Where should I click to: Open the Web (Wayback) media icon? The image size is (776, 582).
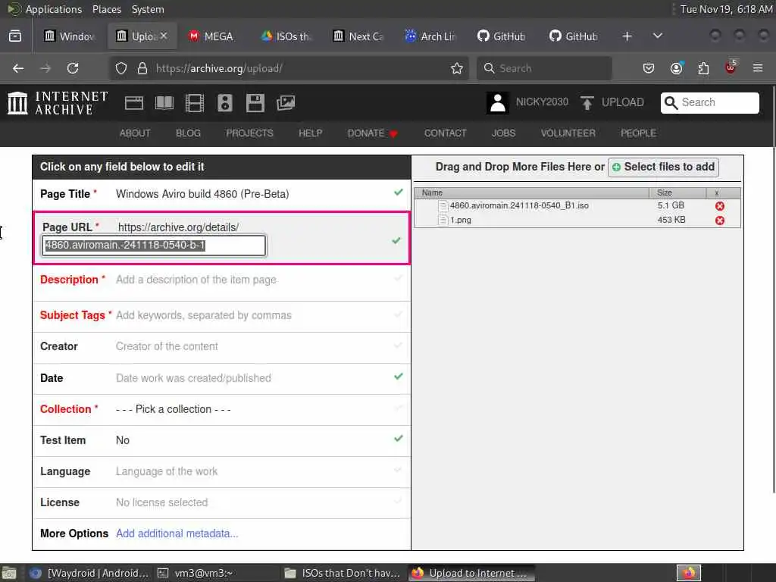[133, 103]
